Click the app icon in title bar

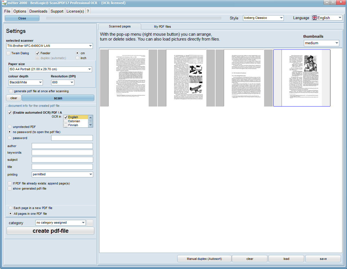pyautogui.click(x=4, y=3)
